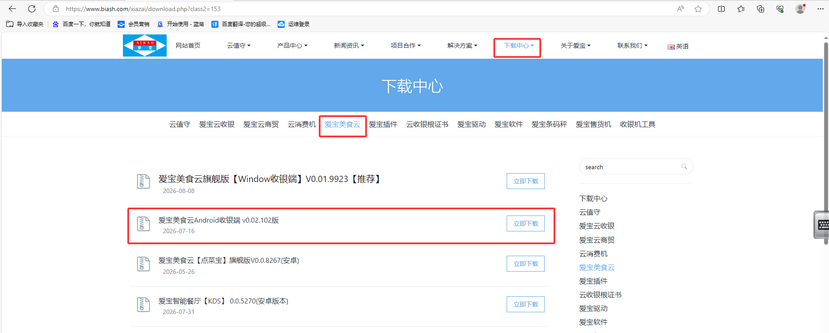829x333 pixels.
Task: Open the browser essentials heart icon
Action: (780, 9)
